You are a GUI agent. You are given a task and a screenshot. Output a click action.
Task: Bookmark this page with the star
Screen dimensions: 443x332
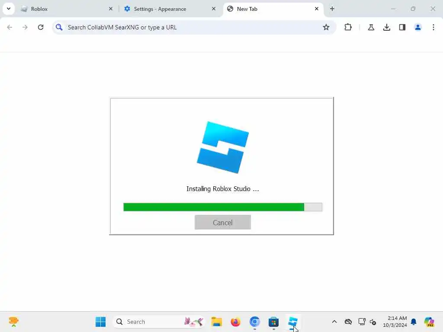click(326, 27)
